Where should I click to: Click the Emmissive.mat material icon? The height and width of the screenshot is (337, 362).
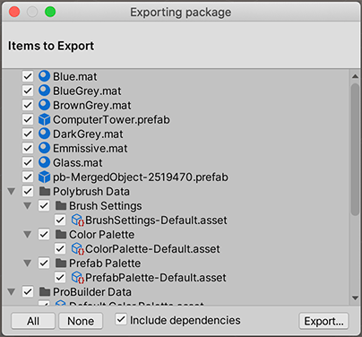click(44, 148)
